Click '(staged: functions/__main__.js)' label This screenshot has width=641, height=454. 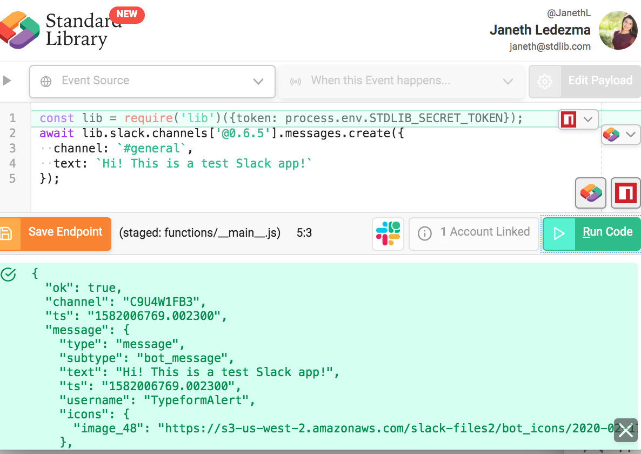tap(200, 233)
